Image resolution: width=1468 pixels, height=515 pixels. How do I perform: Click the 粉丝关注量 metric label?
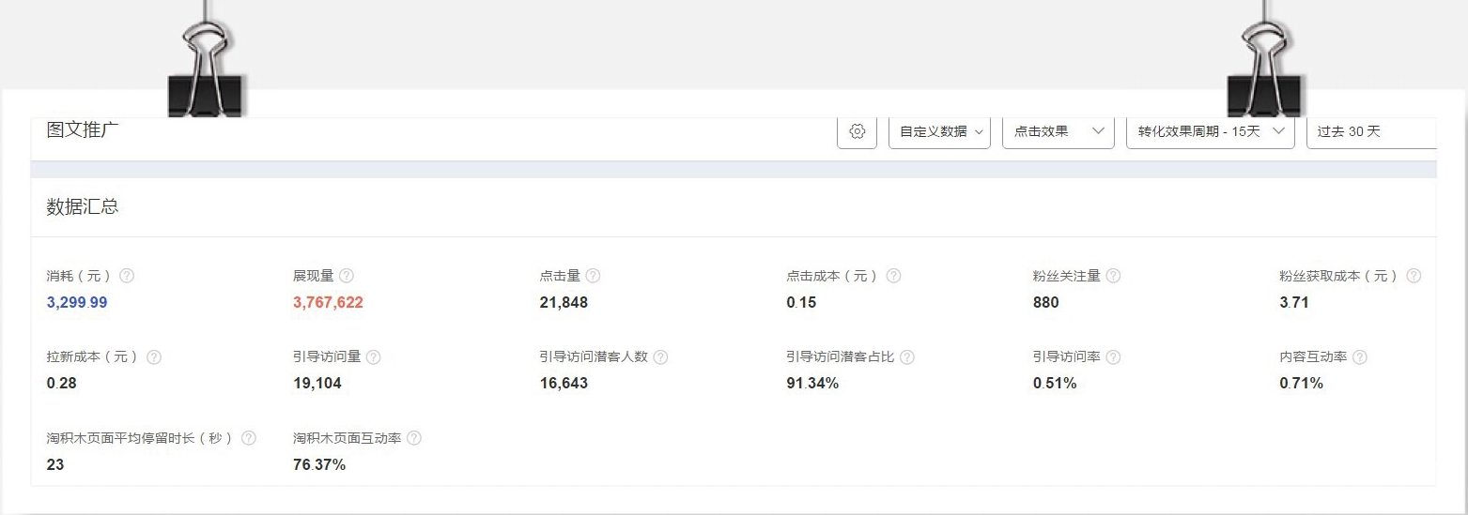(x=1066, y=276)
